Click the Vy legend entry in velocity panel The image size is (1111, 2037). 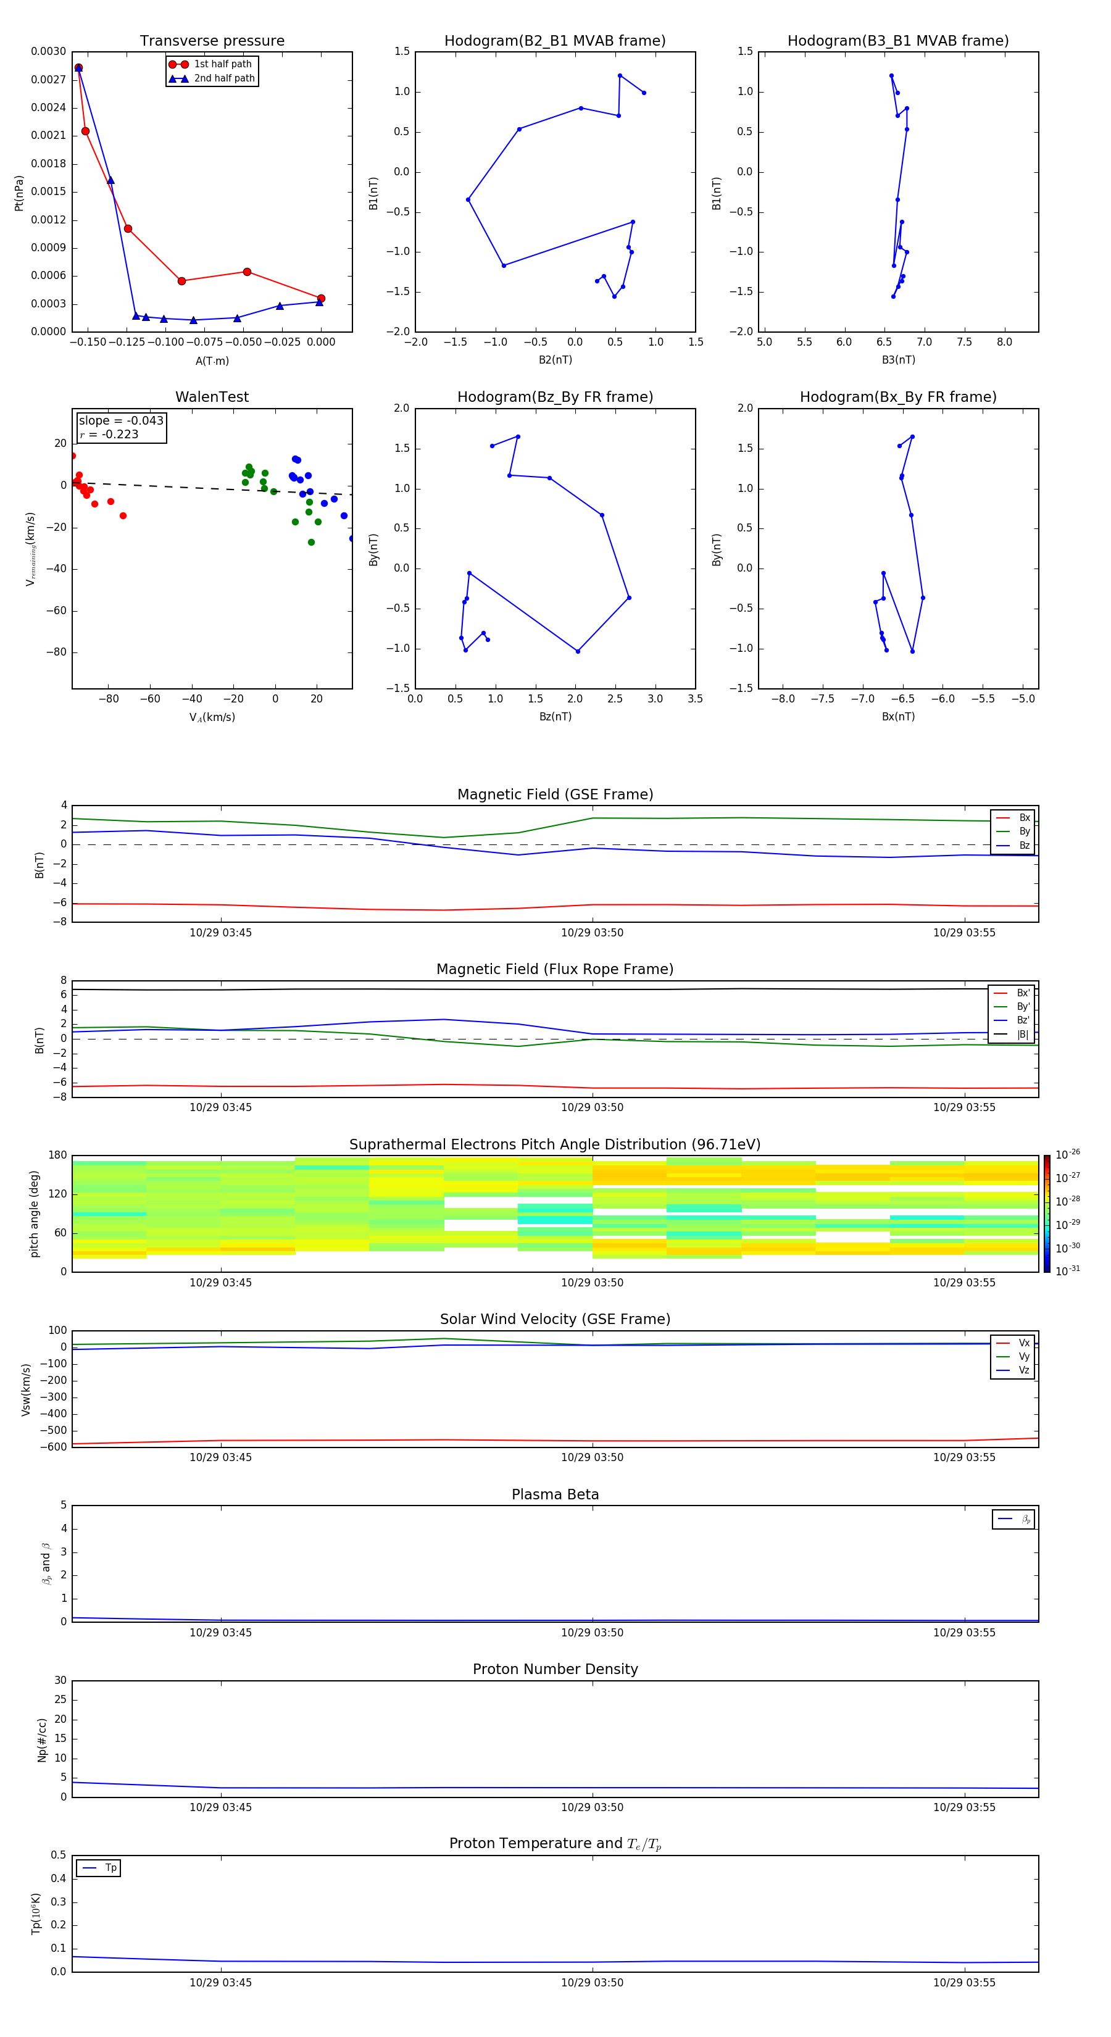1013,1357
